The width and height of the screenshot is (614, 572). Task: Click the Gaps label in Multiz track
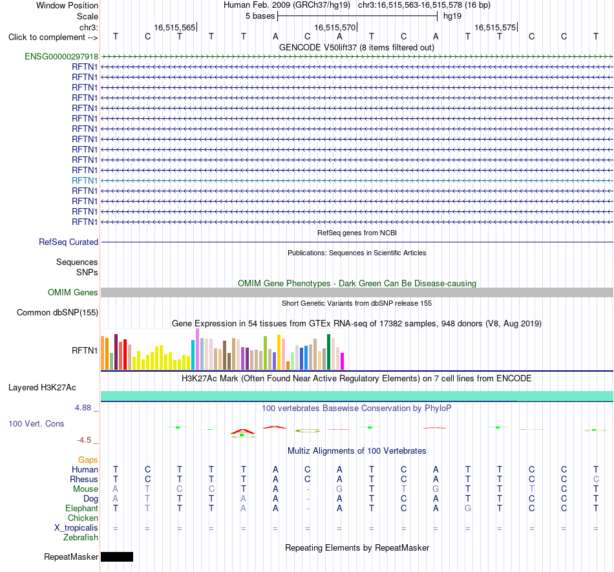click(x=88, y=460)
